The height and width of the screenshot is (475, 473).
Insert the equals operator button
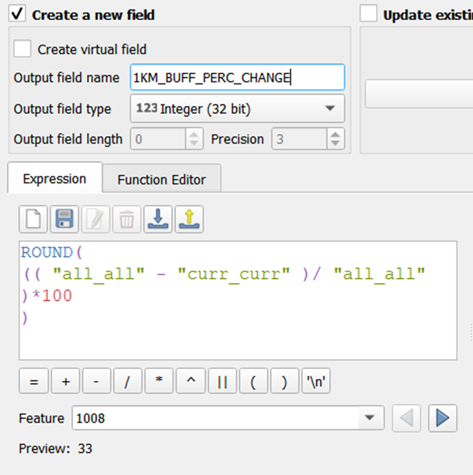tap(34, 382)
